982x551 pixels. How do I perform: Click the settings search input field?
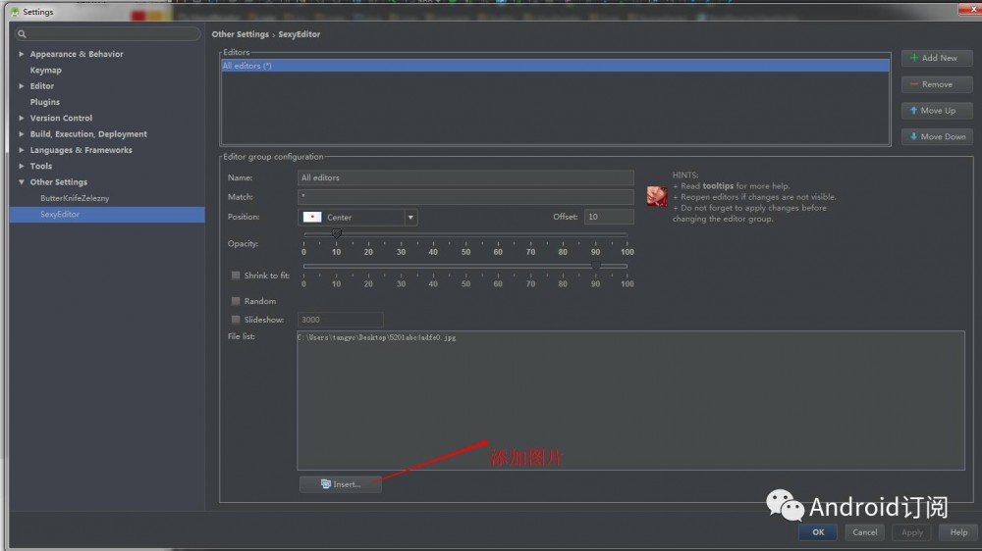tap(108, 33)
